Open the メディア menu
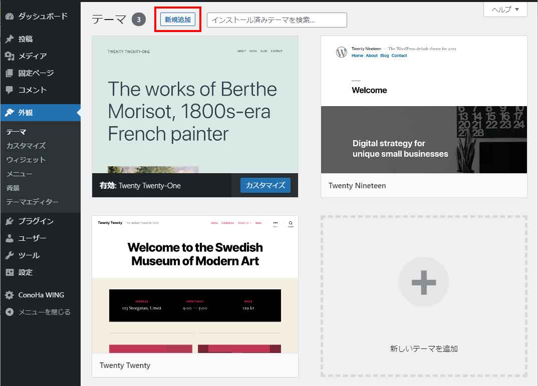 41,56
